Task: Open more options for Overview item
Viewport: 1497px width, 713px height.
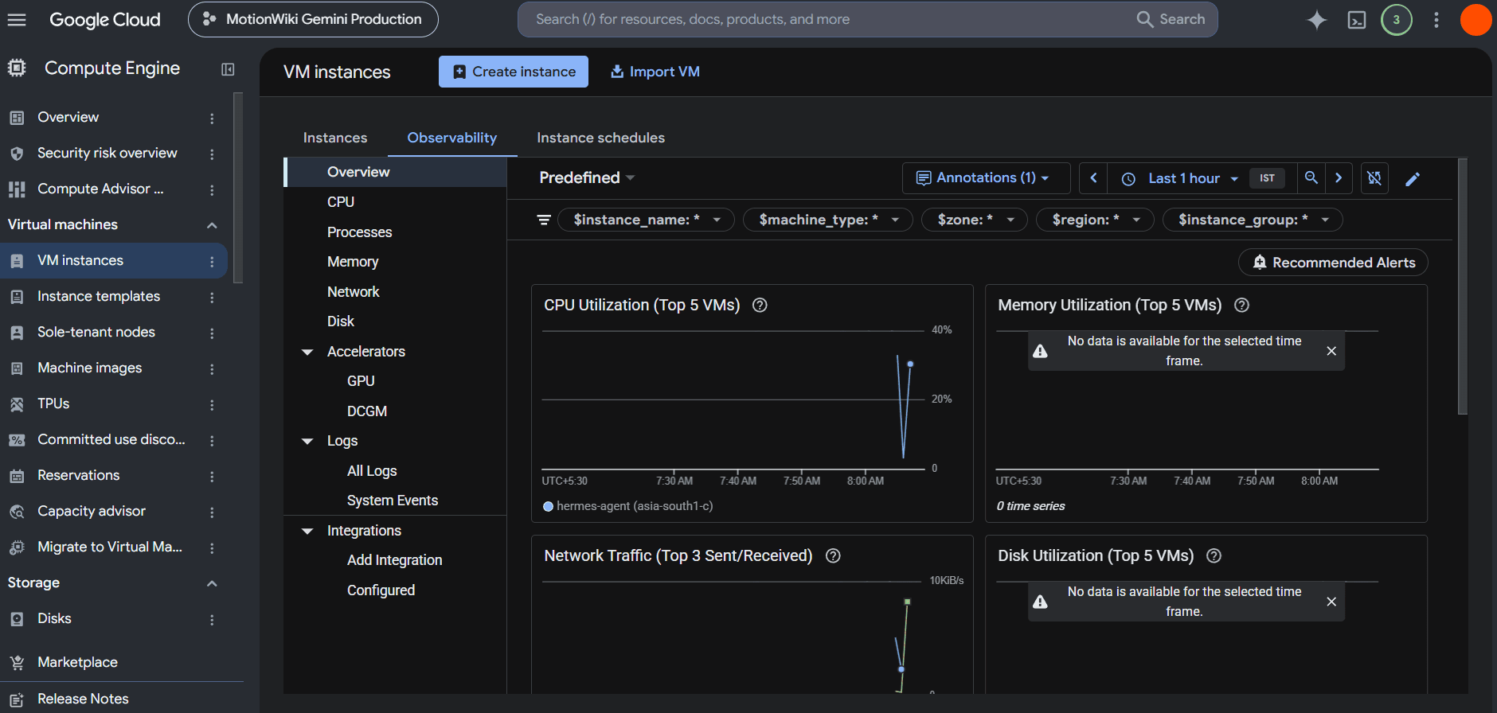Action: click(x=212, y=118)
